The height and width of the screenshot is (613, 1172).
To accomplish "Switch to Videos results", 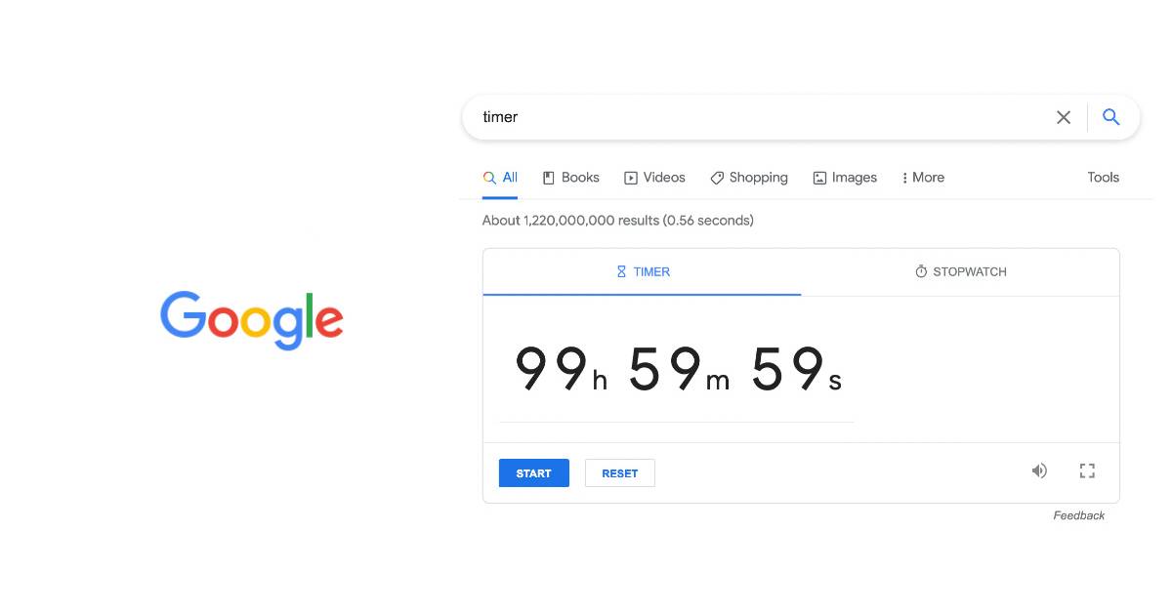I will 654,178.
